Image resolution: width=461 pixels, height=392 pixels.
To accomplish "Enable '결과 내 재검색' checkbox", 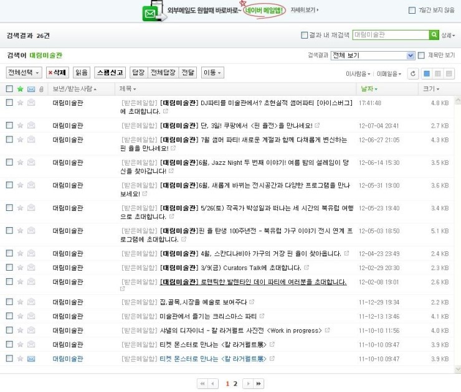I will click(304, 35).
